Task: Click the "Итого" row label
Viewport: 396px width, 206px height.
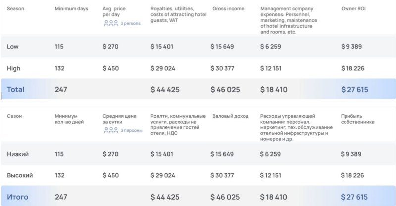Action: pos(17,197)
